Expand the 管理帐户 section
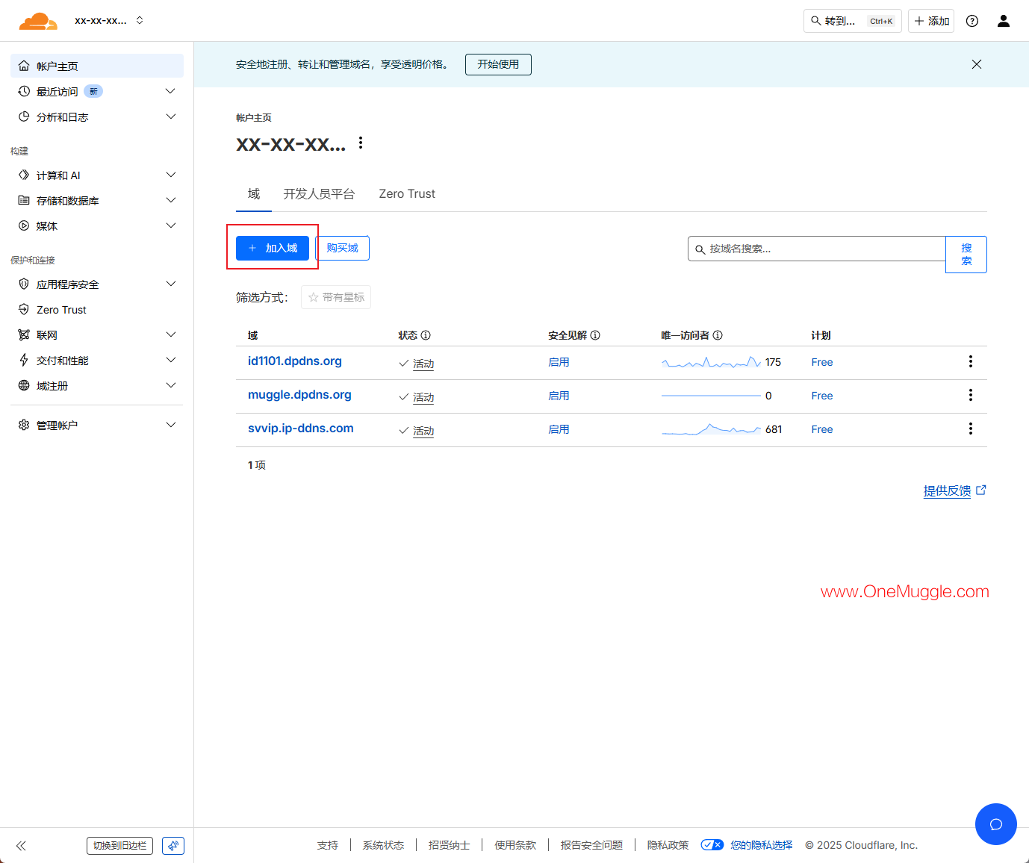The image size is (1029, 863). [171, 425]
